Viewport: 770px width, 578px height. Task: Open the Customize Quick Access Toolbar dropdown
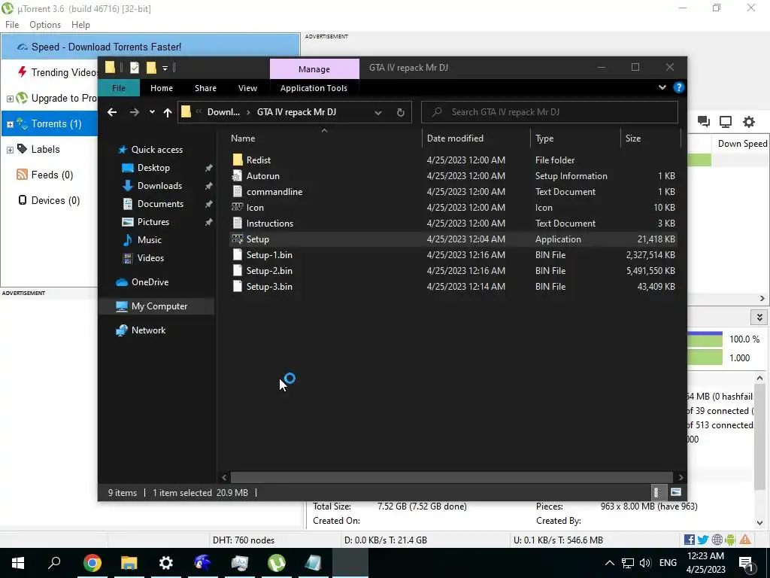165,68
